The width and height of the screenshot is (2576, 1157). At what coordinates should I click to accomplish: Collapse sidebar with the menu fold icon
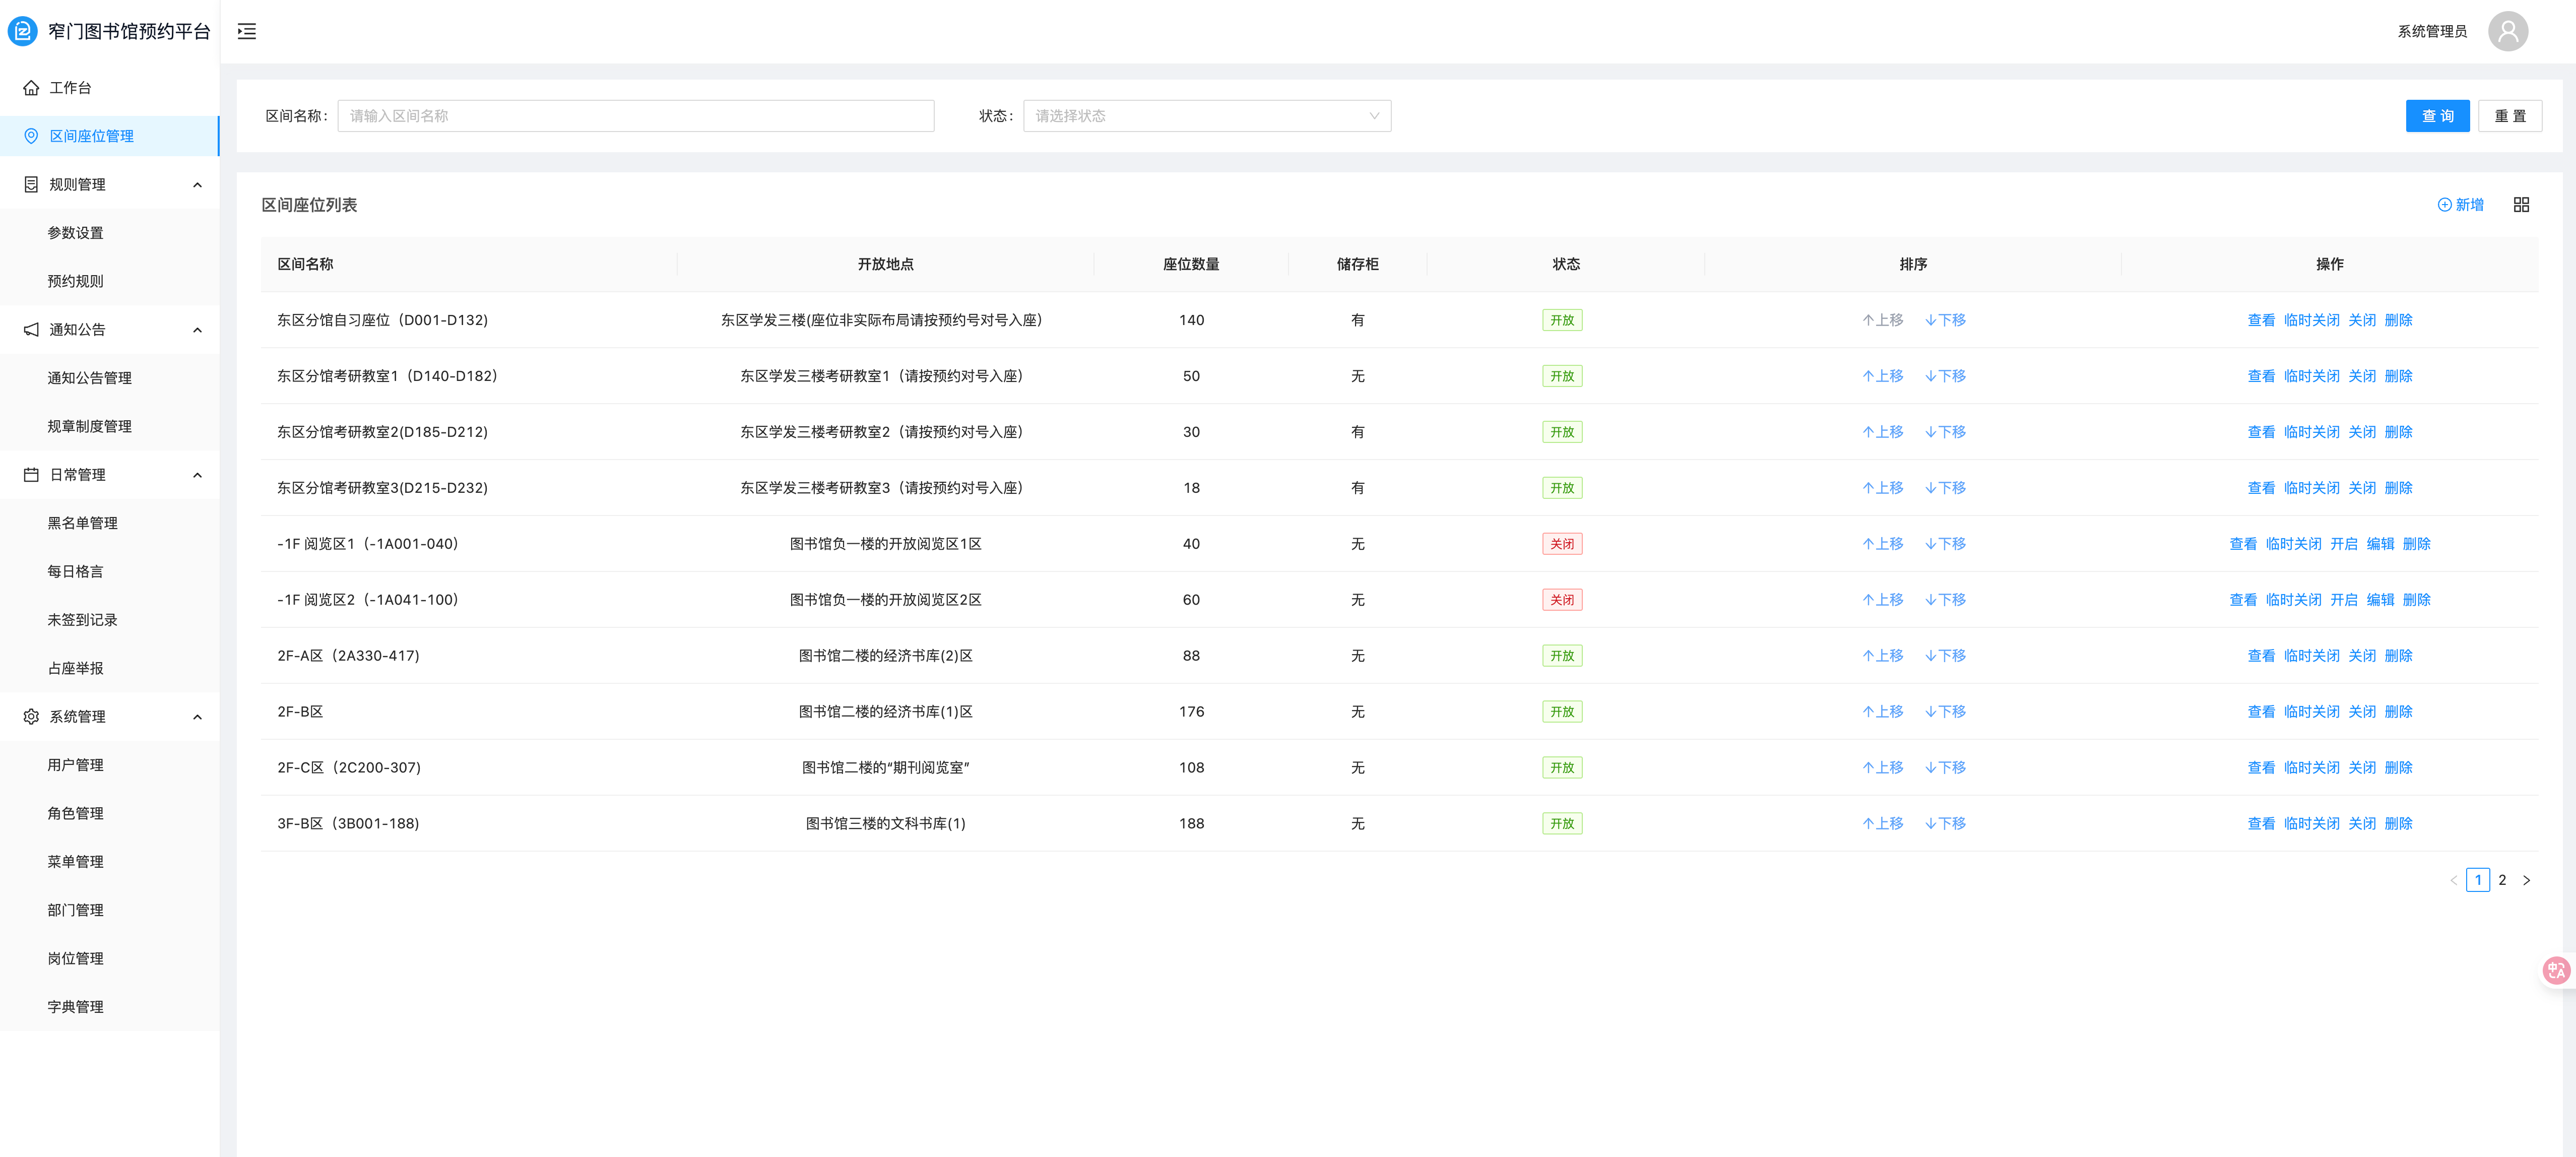[x=247, y=31]
